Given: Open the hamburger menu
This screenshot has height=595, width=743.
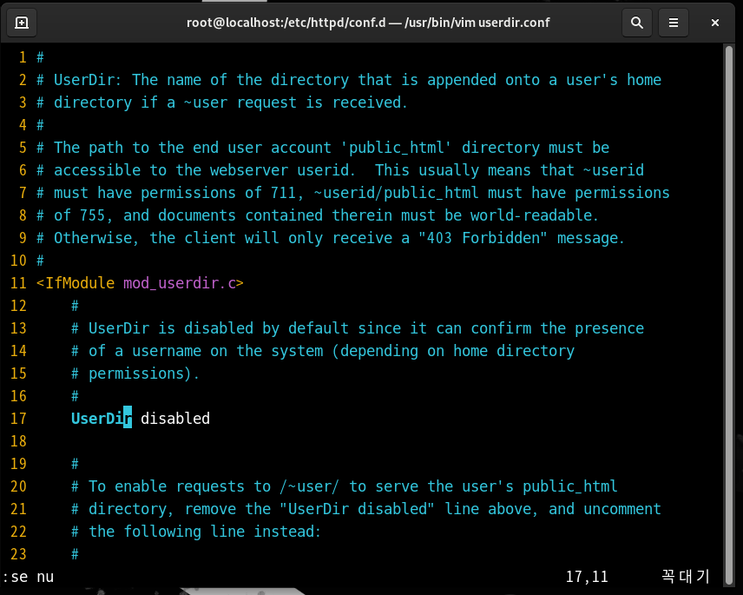Looking at the screenshot, I should coord(673,23).
